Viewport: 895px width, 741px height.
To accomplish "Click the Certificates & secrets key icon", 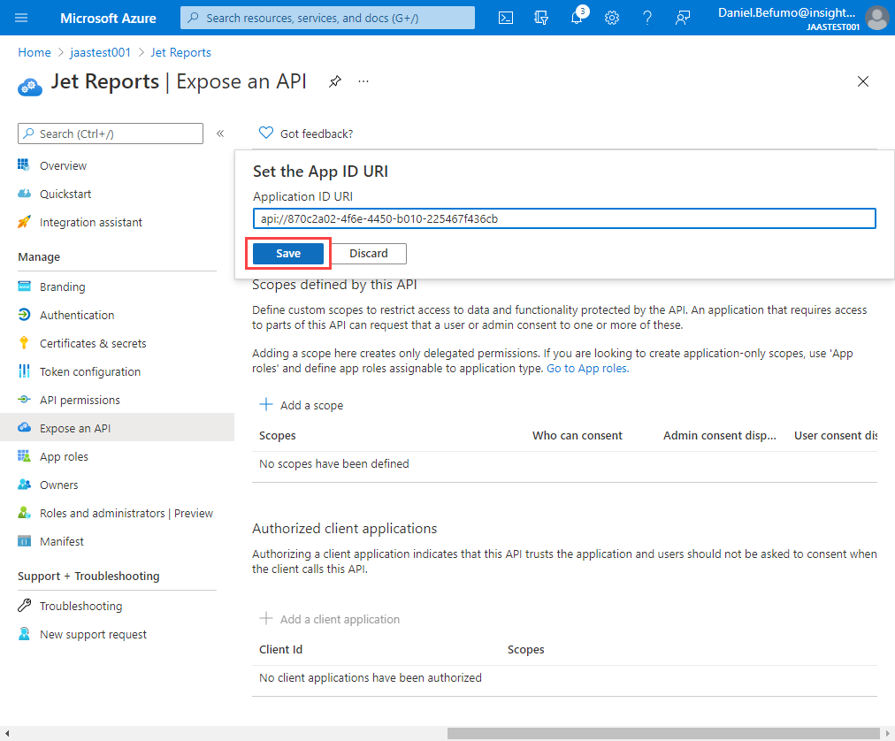I will click(24, 343).
